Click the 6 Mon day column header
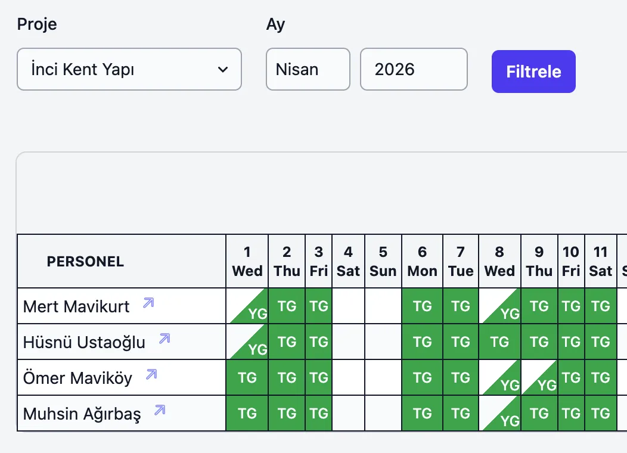Image resolution: width=627 pixels, height=453 pixels. [x=422, y=261]
